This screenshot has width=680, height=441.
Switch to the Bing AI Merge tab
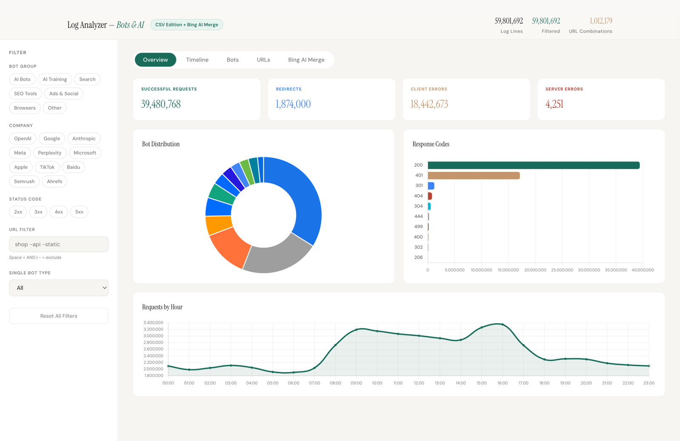(306, 59)
